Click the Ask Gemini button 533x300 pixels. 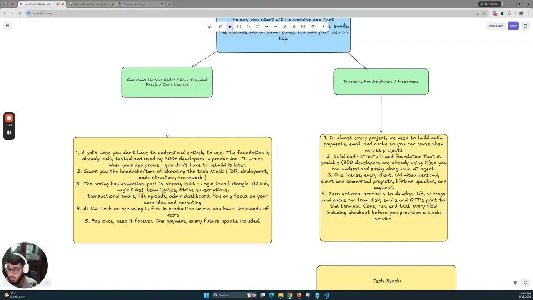click(489, 4)
